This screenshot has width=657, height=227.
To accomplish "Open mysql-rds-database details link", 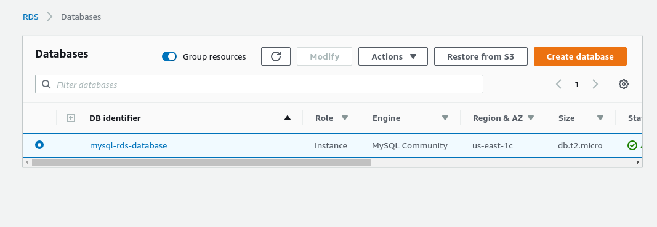I will (x=128, y=145).
